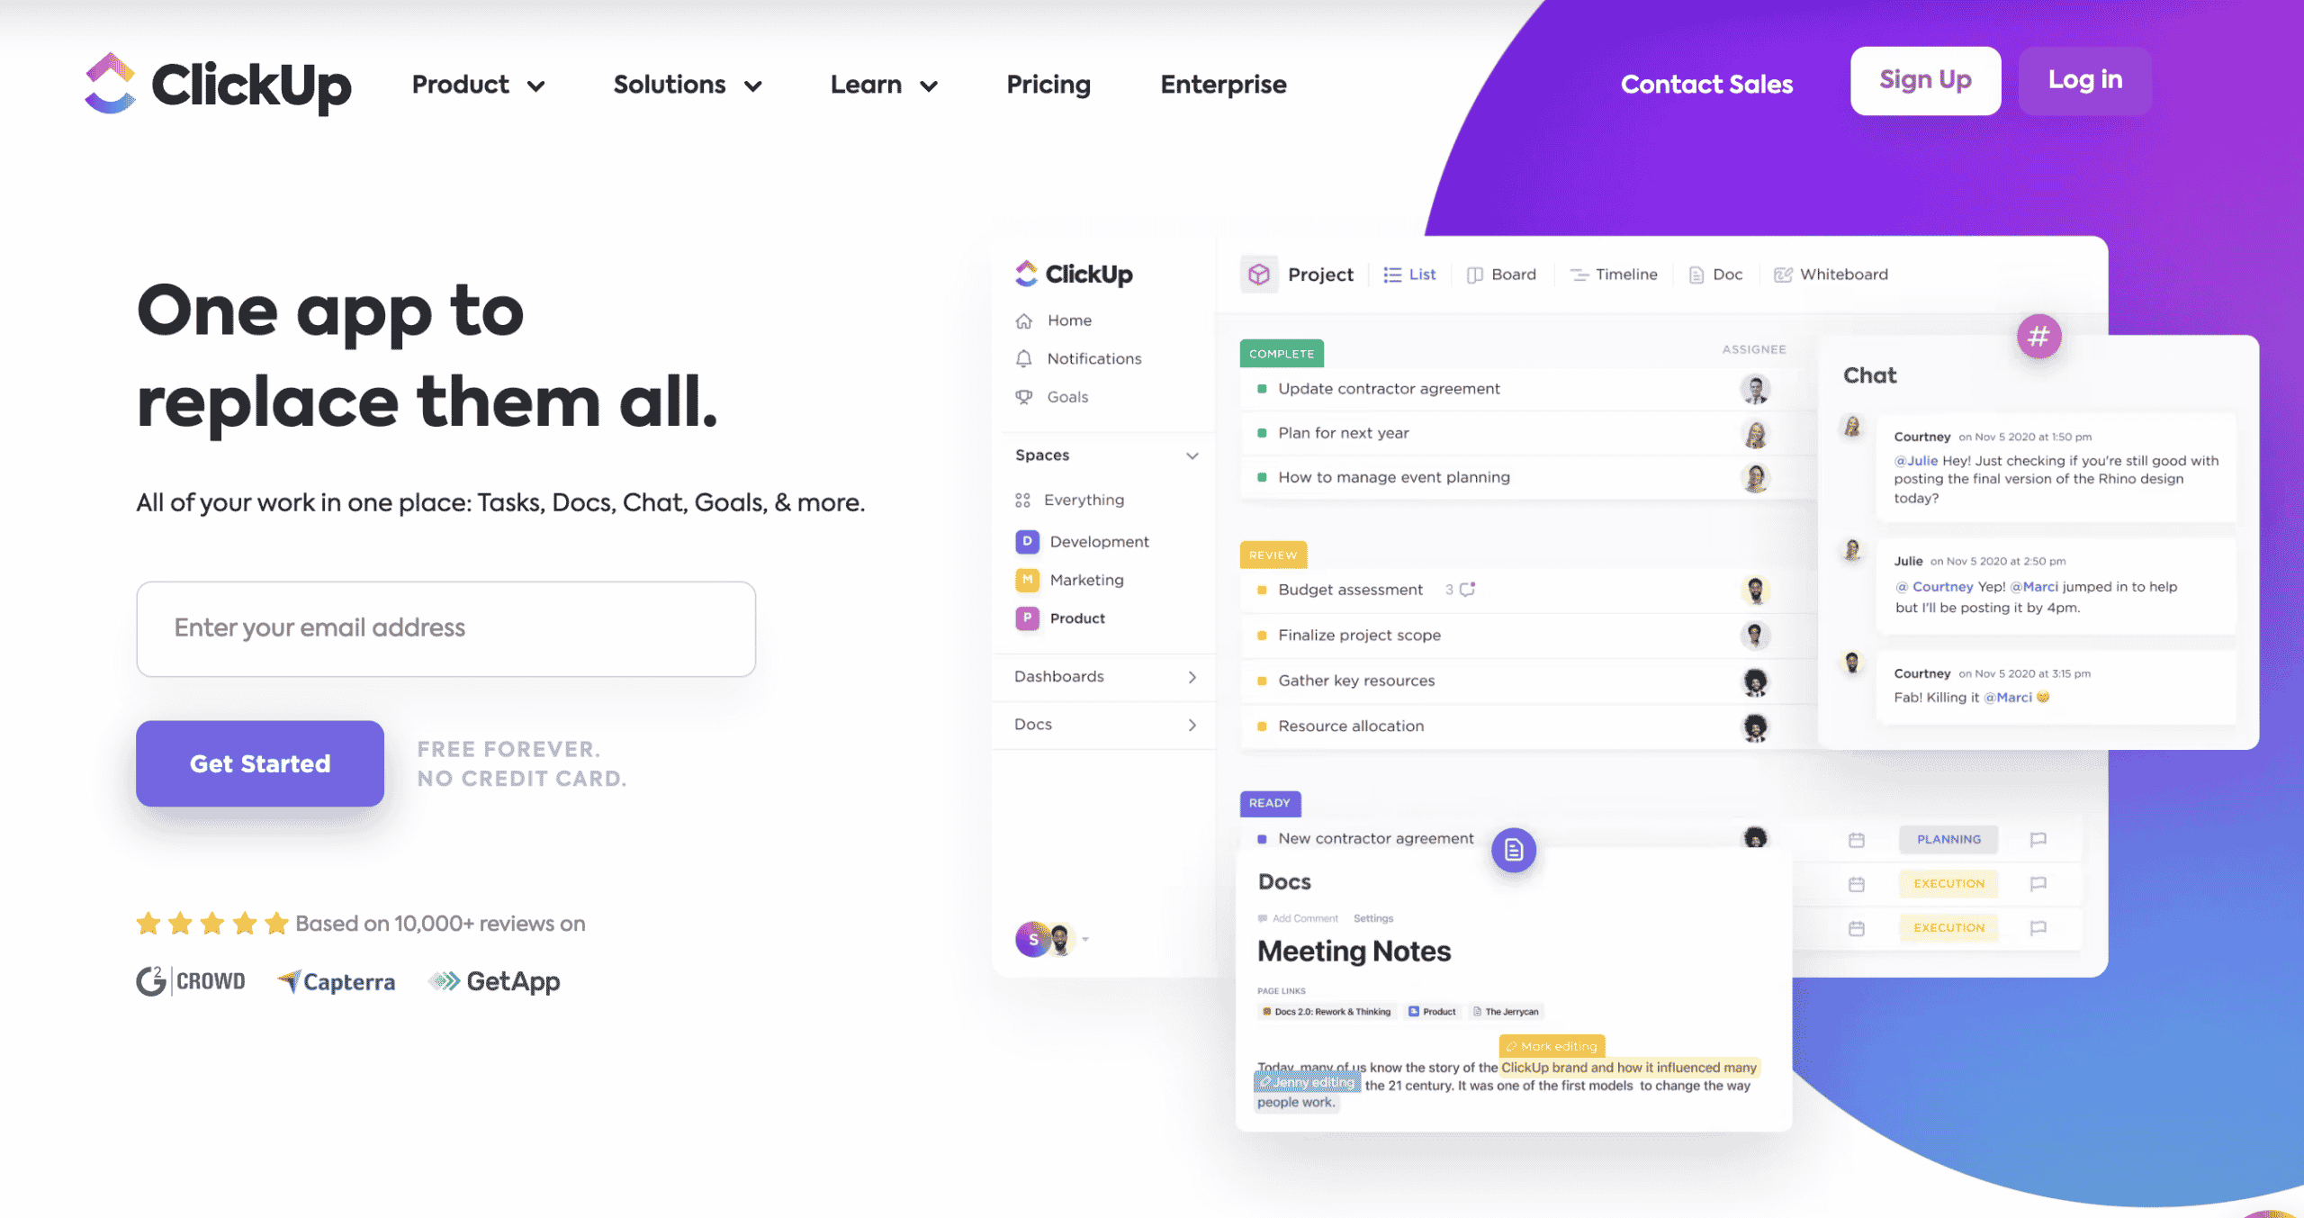The height and width of the screenshot is (1218, 2304).
Task: Open the Dashboards section icon
Action: 1193,675
